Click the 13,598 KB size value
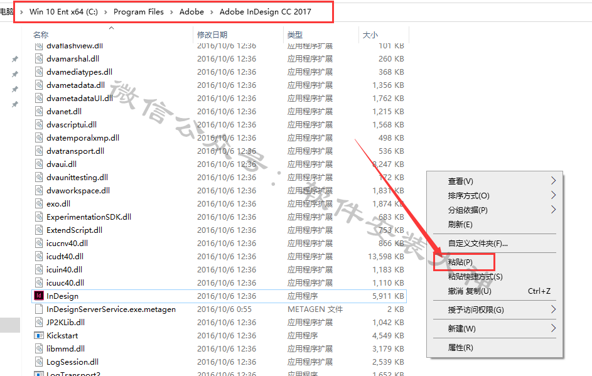The image size is (592, 376). pyautogui.click(x=386, y=256)
